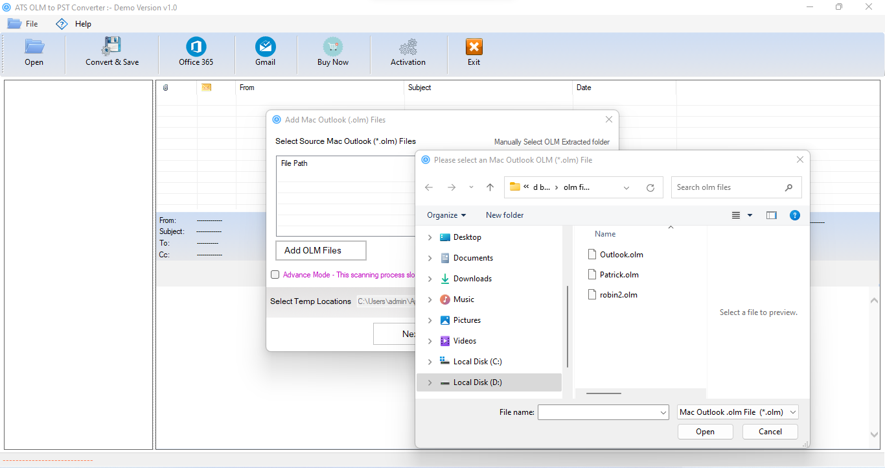
Task: Open file dialog help icon
Action: [x=795, y=215]
